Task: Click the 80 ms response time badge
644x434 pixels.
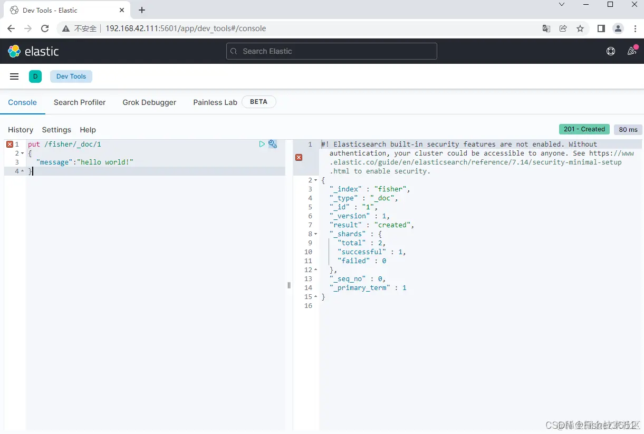Action: pos(628,129)
